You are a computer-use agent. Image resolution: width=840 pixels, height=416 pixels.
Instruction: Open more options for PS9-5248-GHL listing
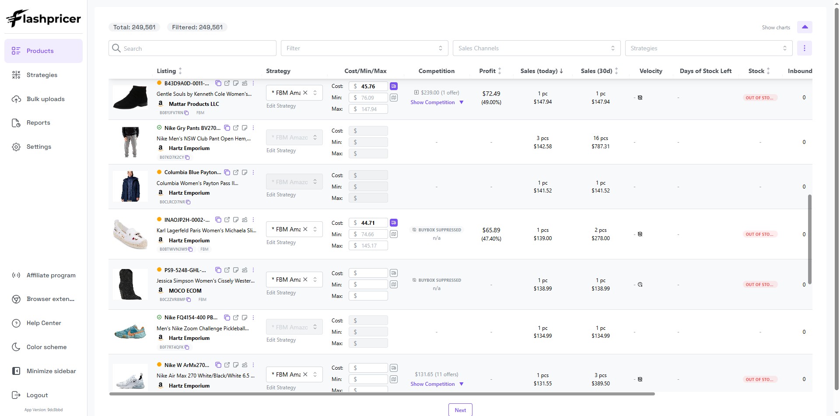tap(253, 270)
